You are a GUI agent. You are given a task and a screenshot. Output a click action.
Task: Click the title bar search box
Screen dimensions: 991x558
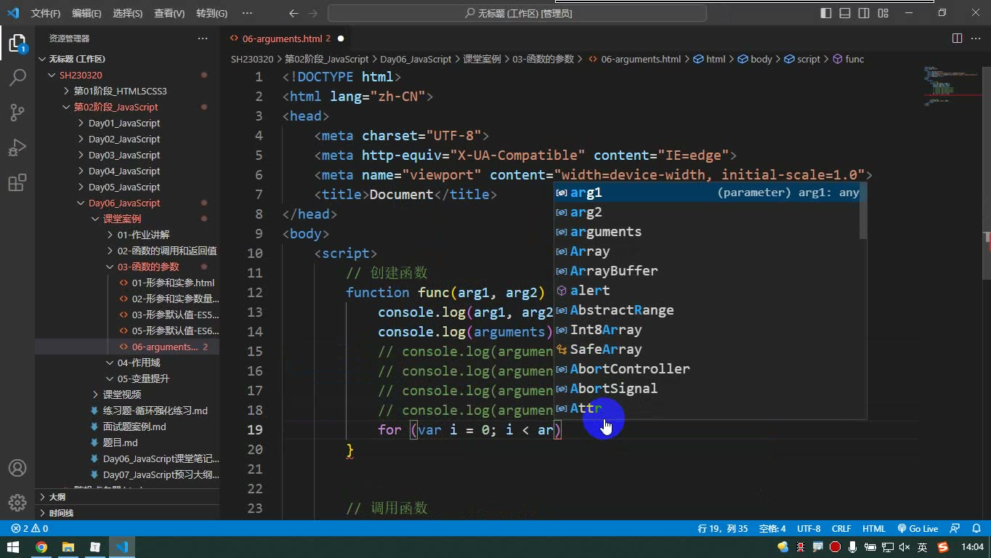click(x=517, y=13)
